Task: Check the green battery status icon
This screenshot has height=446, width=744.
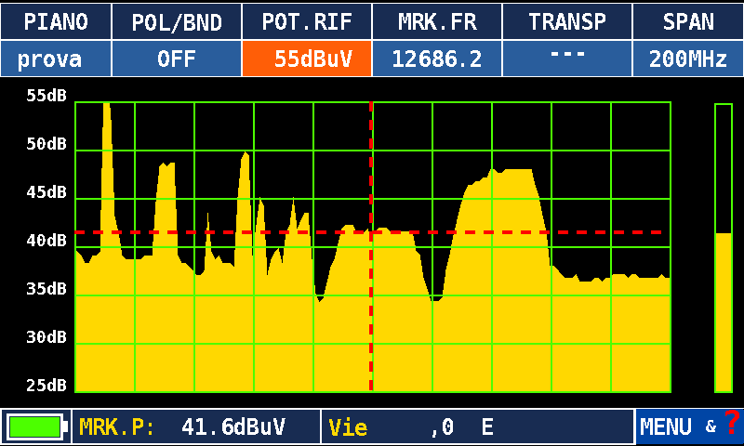Action: [x=35, y=426]
